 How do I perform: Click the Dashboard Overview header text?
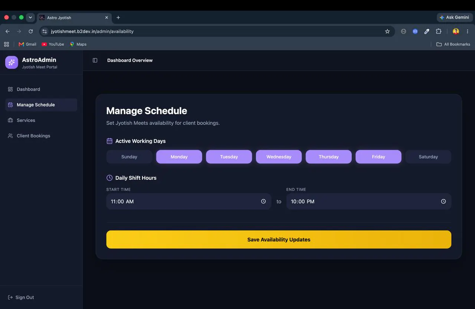130,60
